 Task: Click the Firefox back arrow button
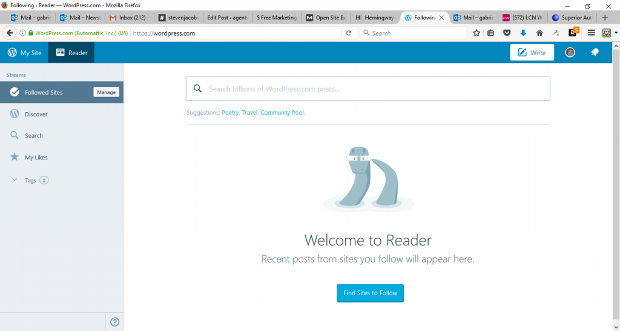click(x=10, y=33)
